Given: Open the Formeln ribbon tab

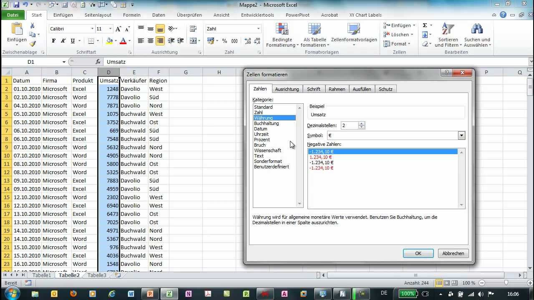Looking at the screenshot, I should (132, 15).
